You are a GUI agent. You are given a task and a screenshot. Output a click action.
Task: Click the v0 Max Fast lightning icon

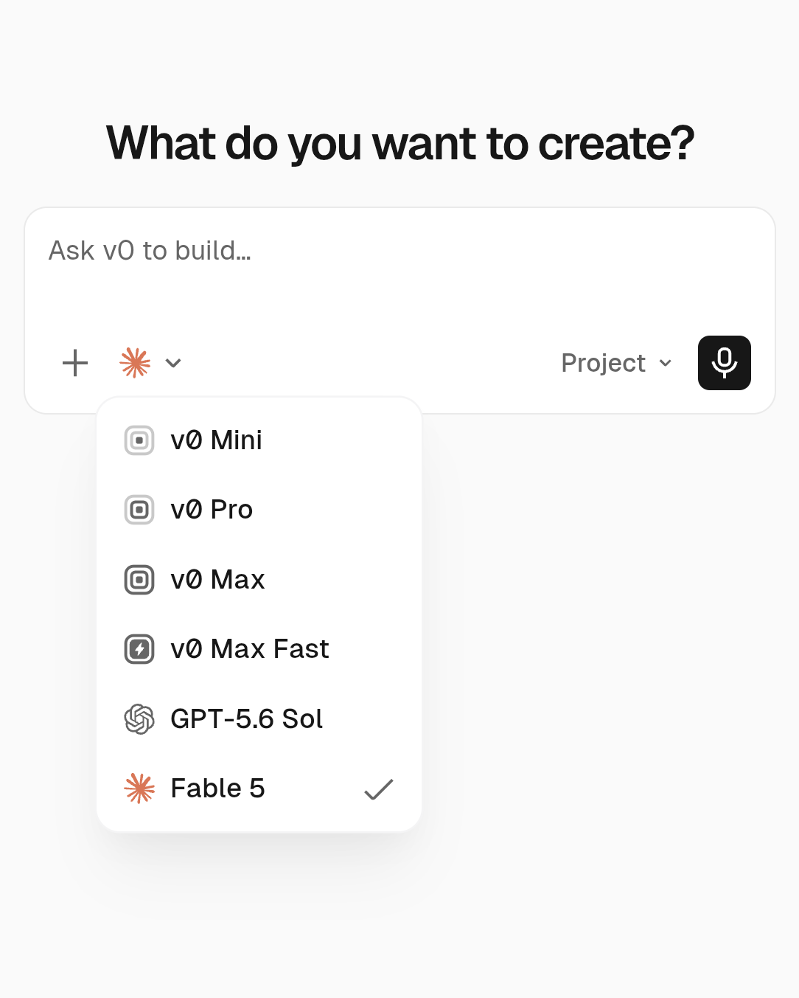pyautogui.click(x=139, y=649)
